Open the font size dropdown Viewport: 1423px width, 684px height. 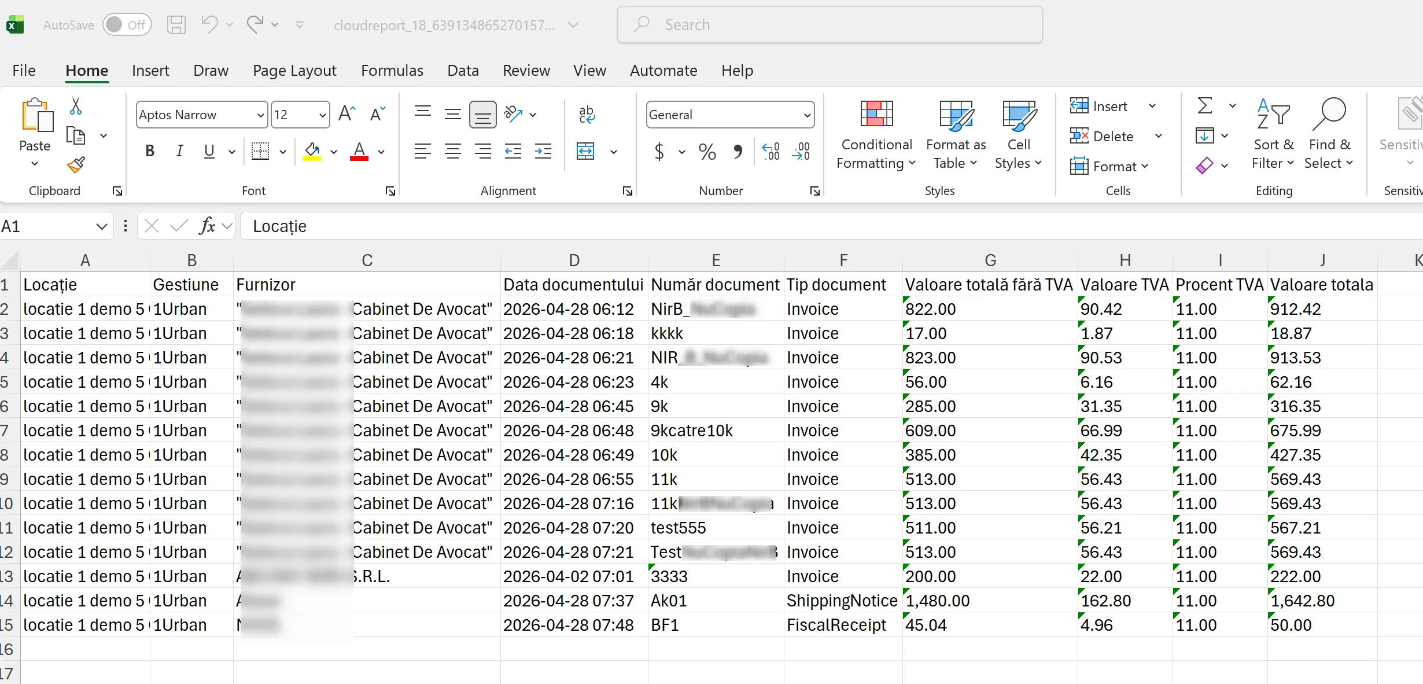point(323,115)
